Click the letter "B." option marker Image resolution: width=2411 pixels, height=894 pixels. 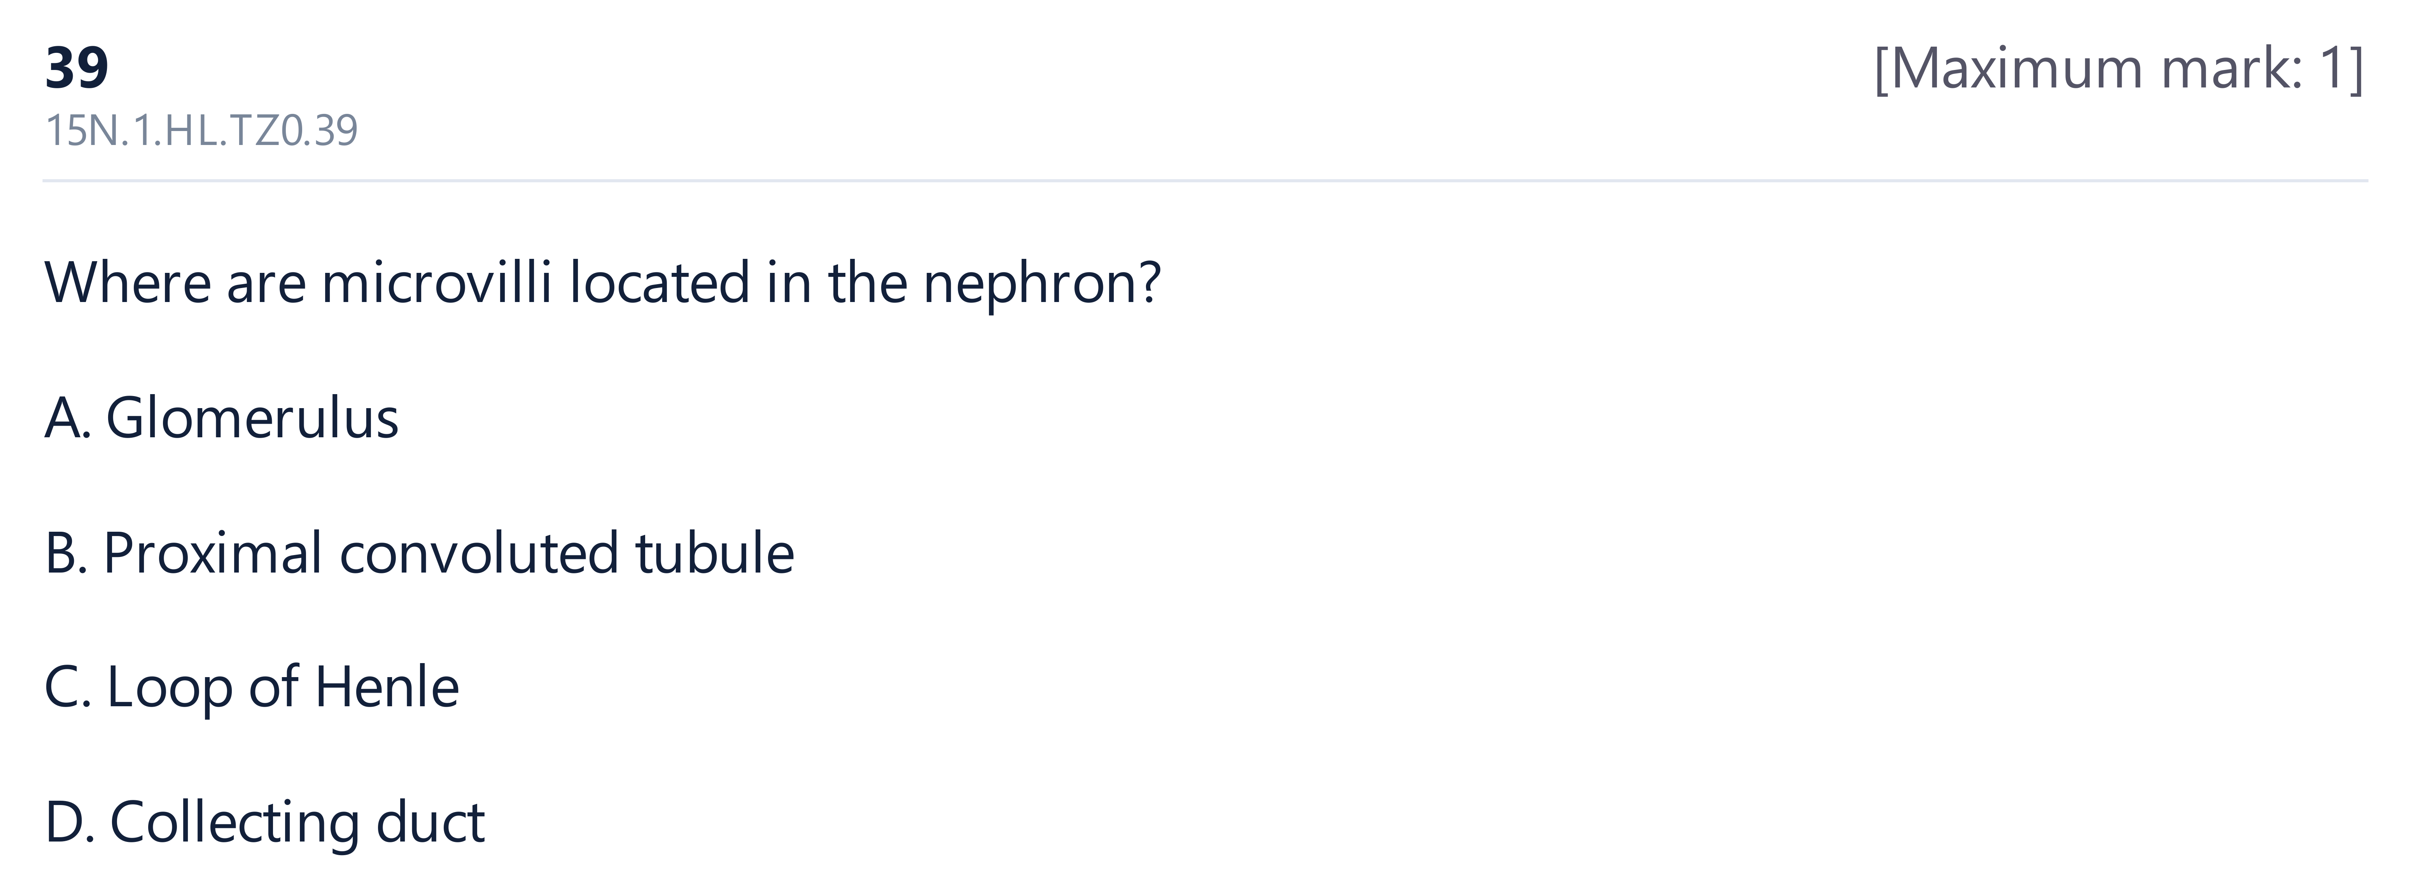(66, 553)
